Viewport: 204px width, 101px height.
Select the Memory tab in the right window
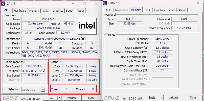[136, 10]
